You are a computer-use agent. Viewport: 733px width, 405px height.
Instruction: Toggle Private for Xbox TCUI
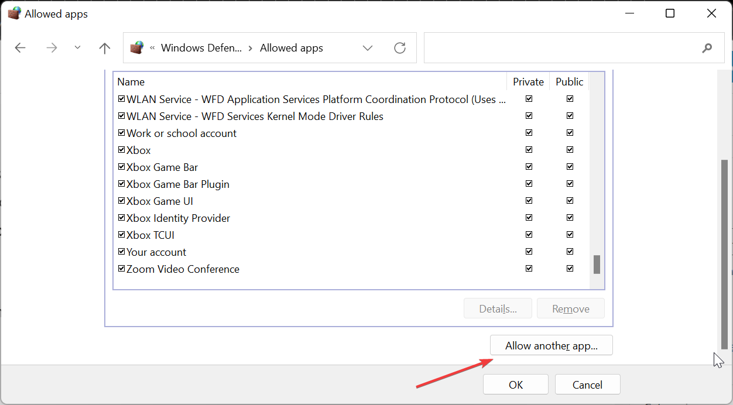click(x=529, y=235)
